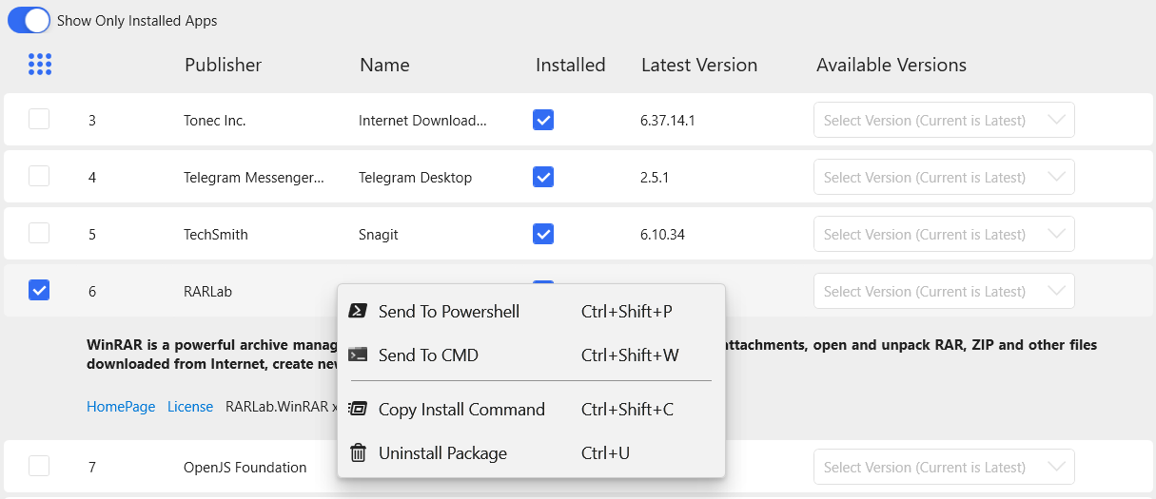Screen dimensions: 1156x499
Task: Click the Latest Version column header
Action: click(x=699, y=65)
